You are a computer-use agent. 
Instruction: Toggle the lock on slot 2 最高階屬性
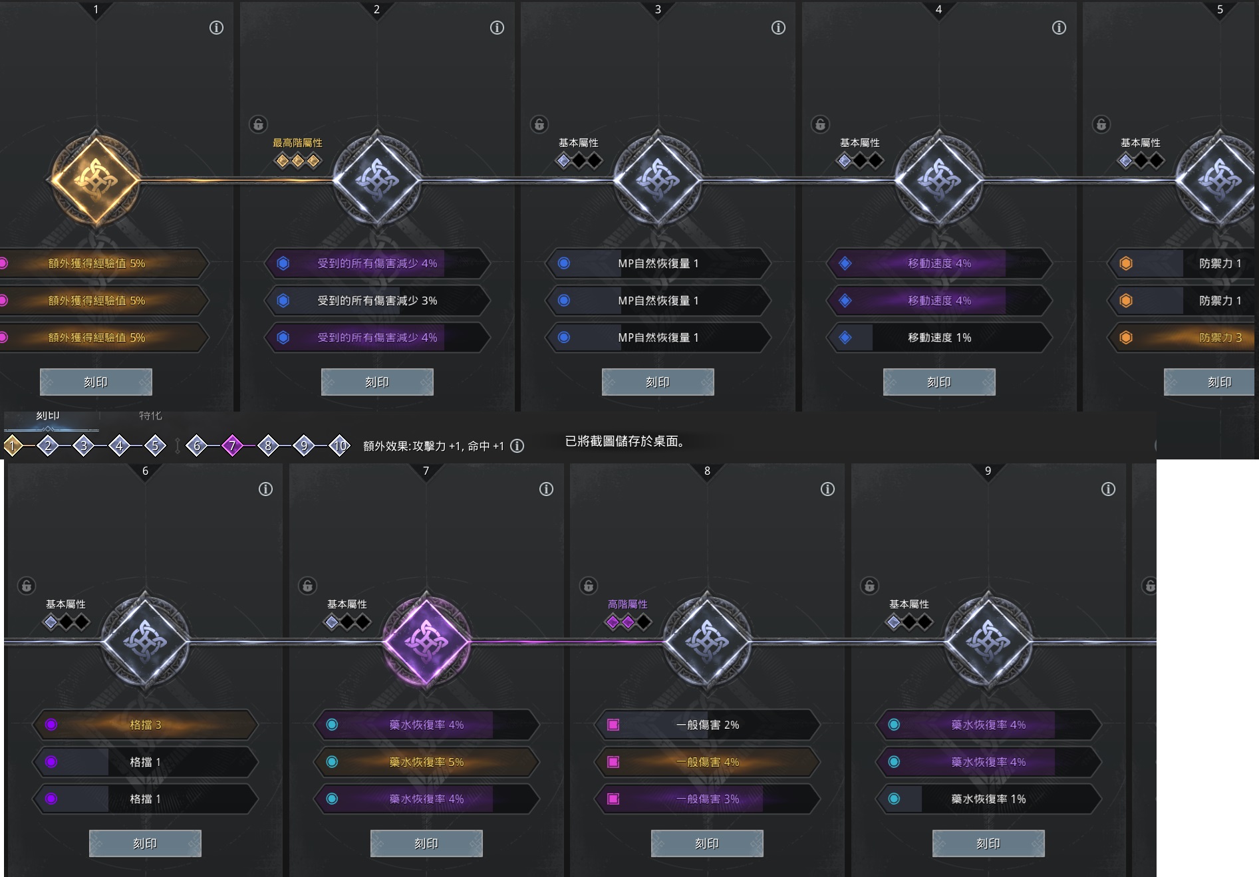click(x=259, y=124)
